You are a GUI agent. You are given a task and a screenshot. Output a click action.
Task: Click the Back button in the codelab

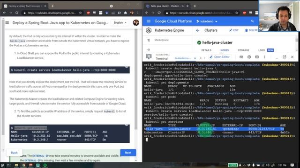click(14, 153)
